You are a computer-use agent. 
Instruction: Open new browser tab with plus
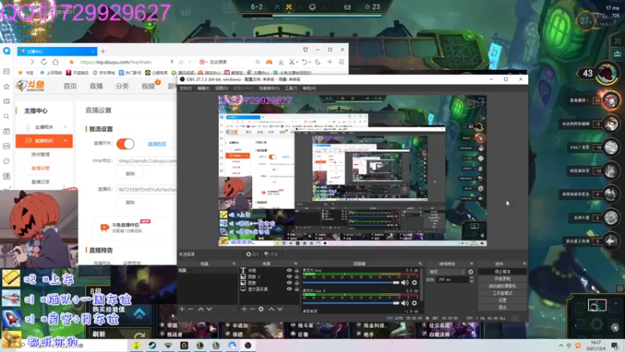coord(103,52)
